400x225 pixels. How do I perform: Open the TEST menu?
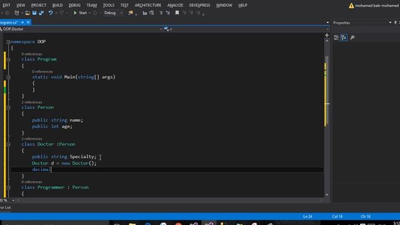124,5
